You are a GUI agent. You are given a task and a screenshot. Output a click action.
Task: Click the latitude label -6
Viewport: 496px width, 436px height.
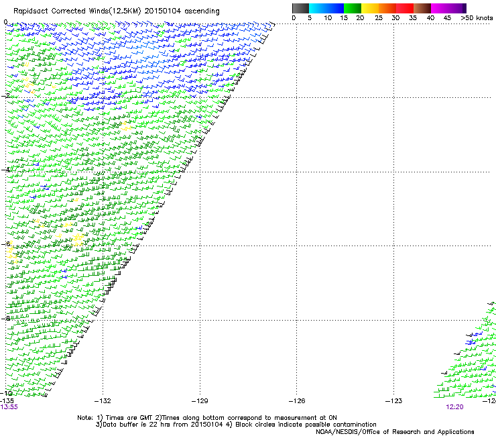click(x=5, y=243)
